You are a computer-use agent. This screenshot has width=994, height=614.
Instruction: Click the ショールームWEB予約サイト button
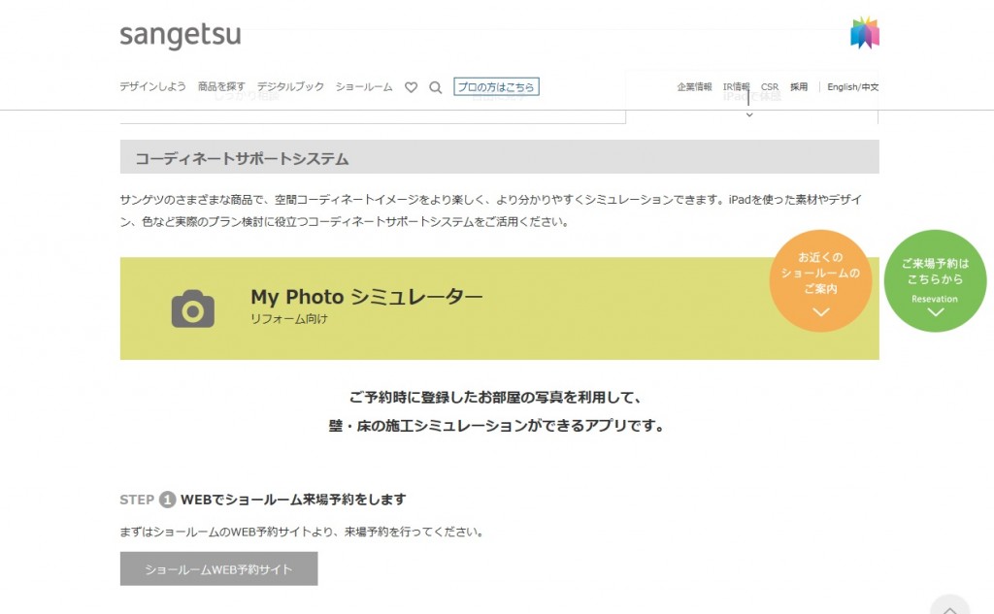(x=218, y=569)
